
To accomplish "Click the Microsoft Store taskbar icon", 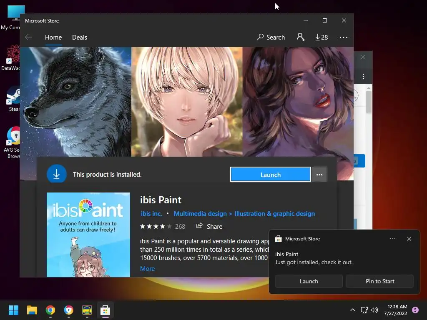I will tap(105, 310).
